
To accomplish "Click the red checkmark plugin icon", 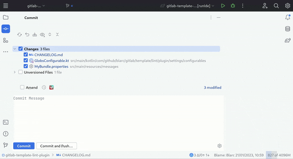I will tap(51, 87).
